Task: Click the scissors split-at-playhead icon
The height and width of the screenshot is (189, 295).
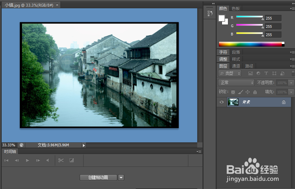Action: pyautogui.click(x=61, y=160)
